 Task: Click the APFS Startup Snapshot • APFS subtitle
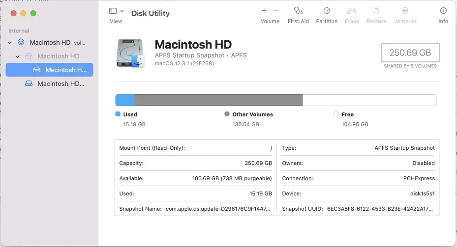click(x=201, y=55)
